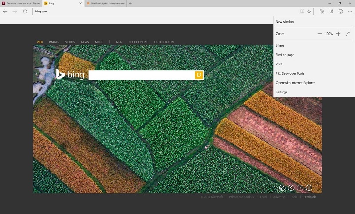
Task: Click the smiley feedback icon
Action: pos(340,12)
